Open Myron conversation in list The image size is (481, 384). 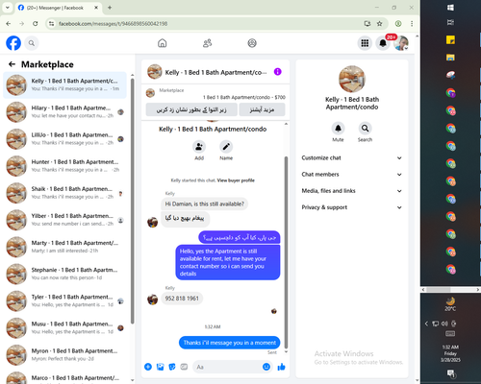tap(64, 354)
